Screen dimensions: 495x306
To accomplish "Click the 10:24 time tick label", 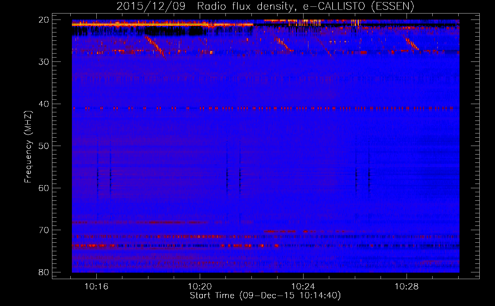I will click(303, 287).
